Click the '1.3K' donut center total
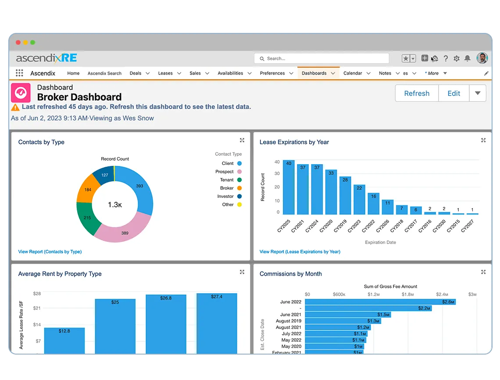 click(x=115, y=204)
